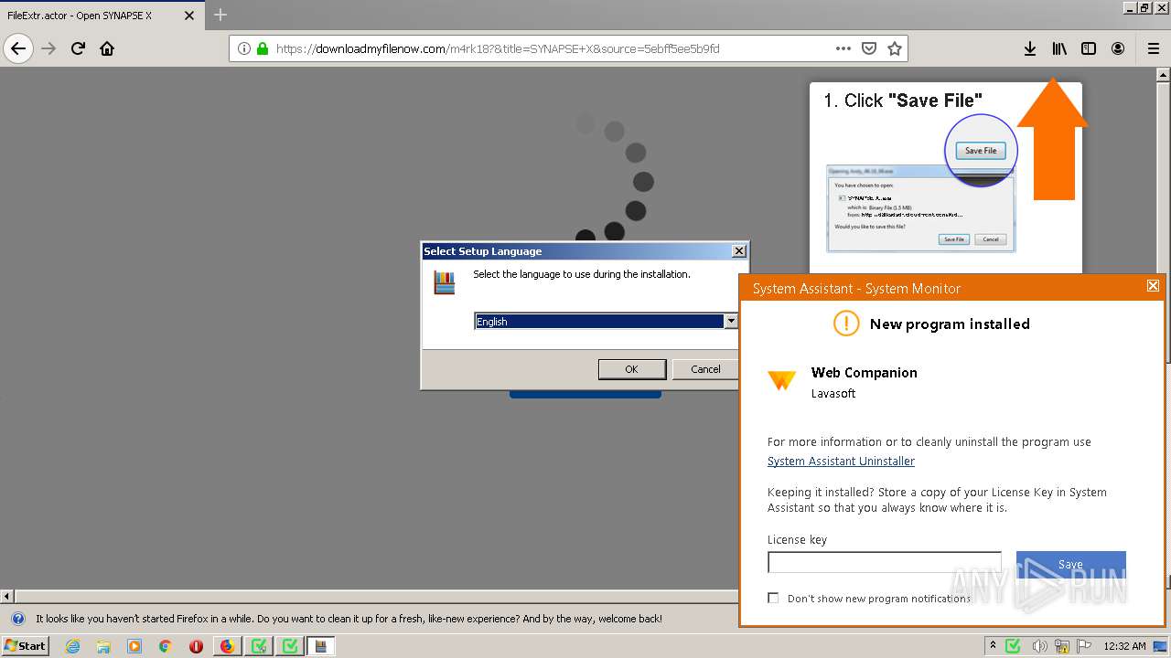Click the browser forward arrow
The image size is (1171, 658).
tap(48, 48)
